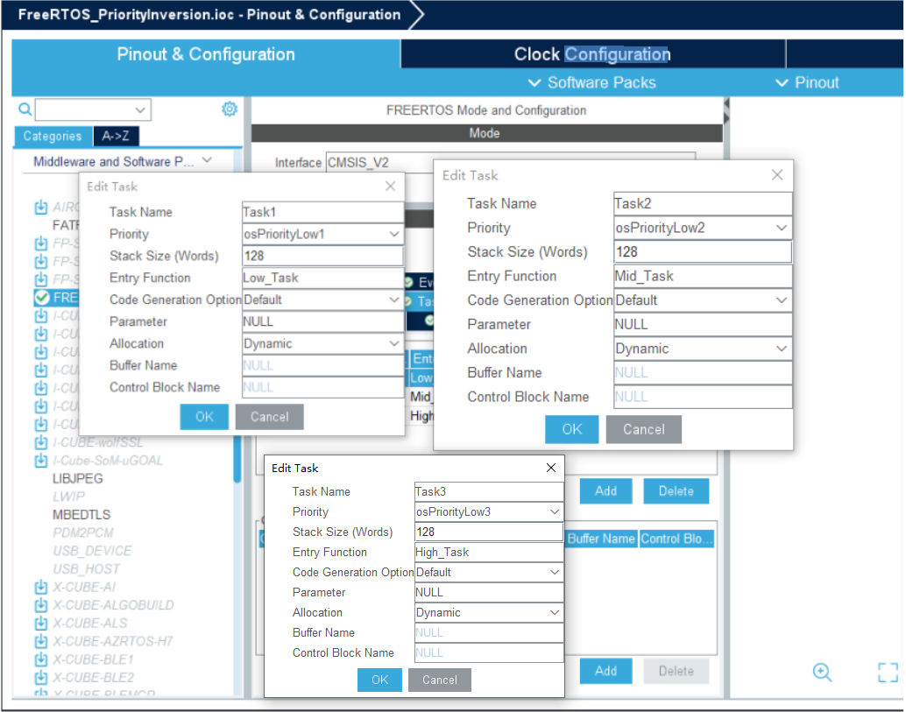Image resolution: width=906 pixels, height=712 pixels.
Task: Click the Buffer Name column header
Action: [x=601, y=539]
